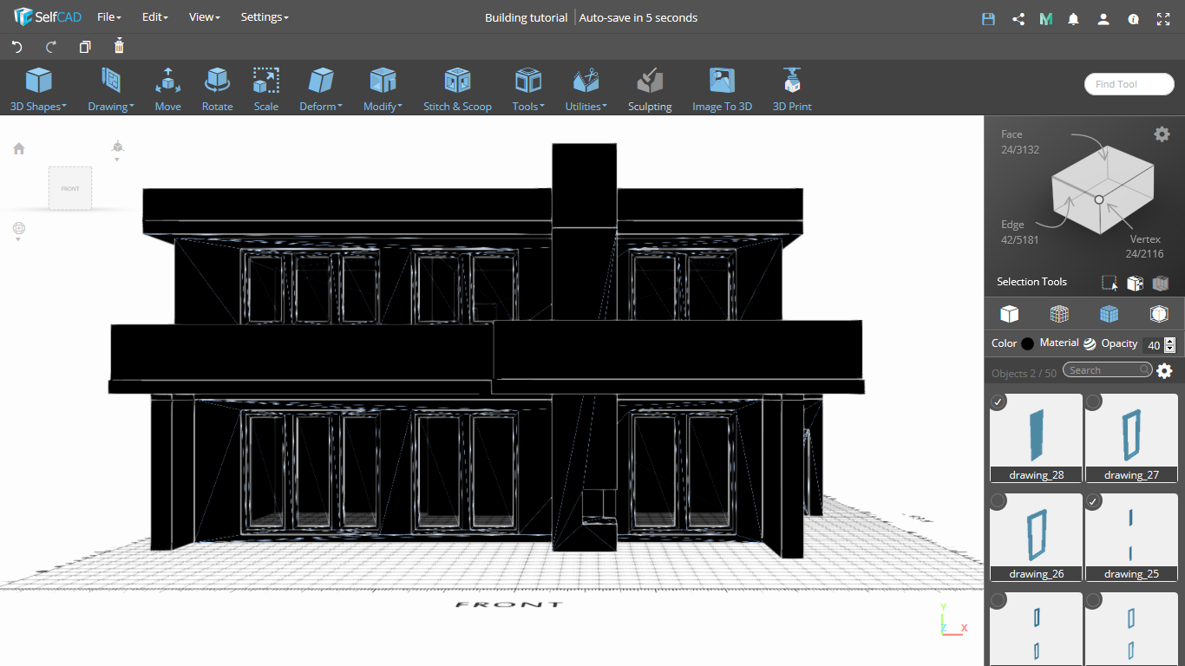The height and width of the screenshot is (666, 1185).
Task: Click the SelfCAD logo
Action: 47,17
